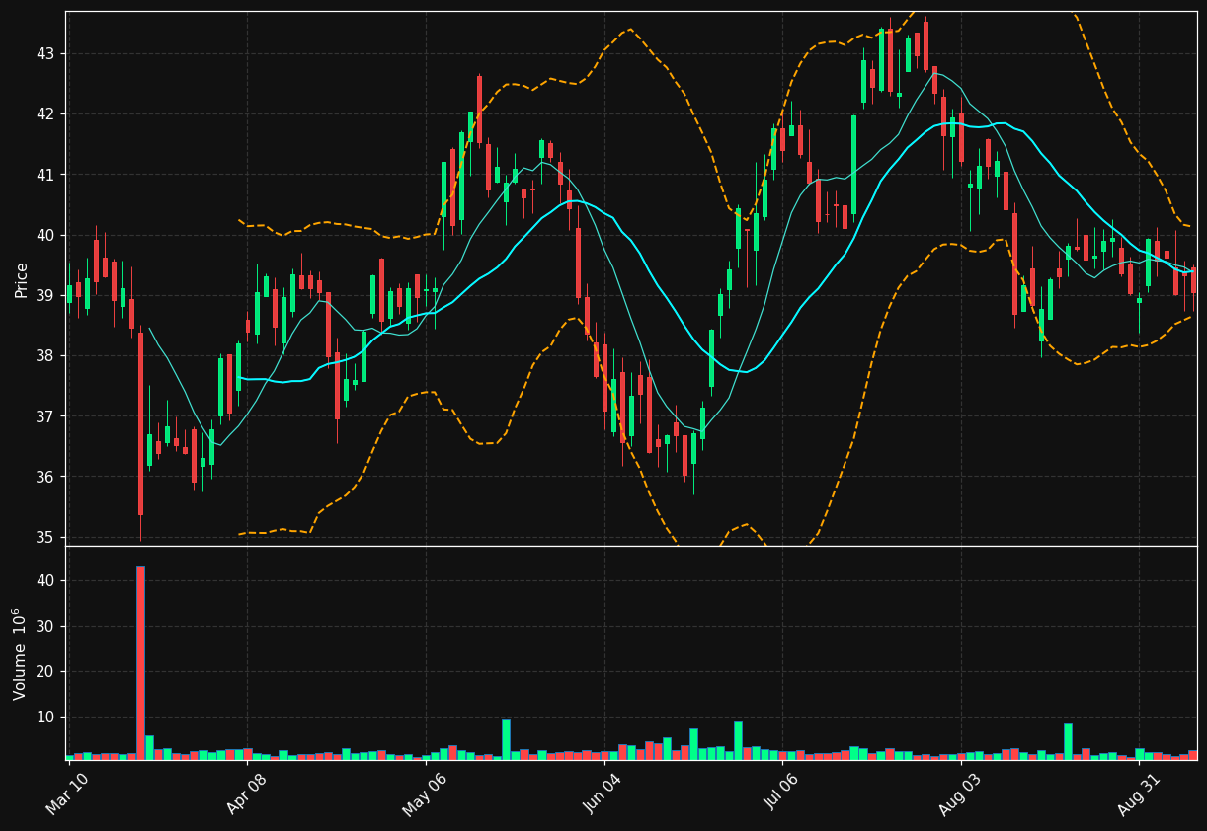
Task: Click the 'Mar 10' date label
Action: [x=68, y=794]
